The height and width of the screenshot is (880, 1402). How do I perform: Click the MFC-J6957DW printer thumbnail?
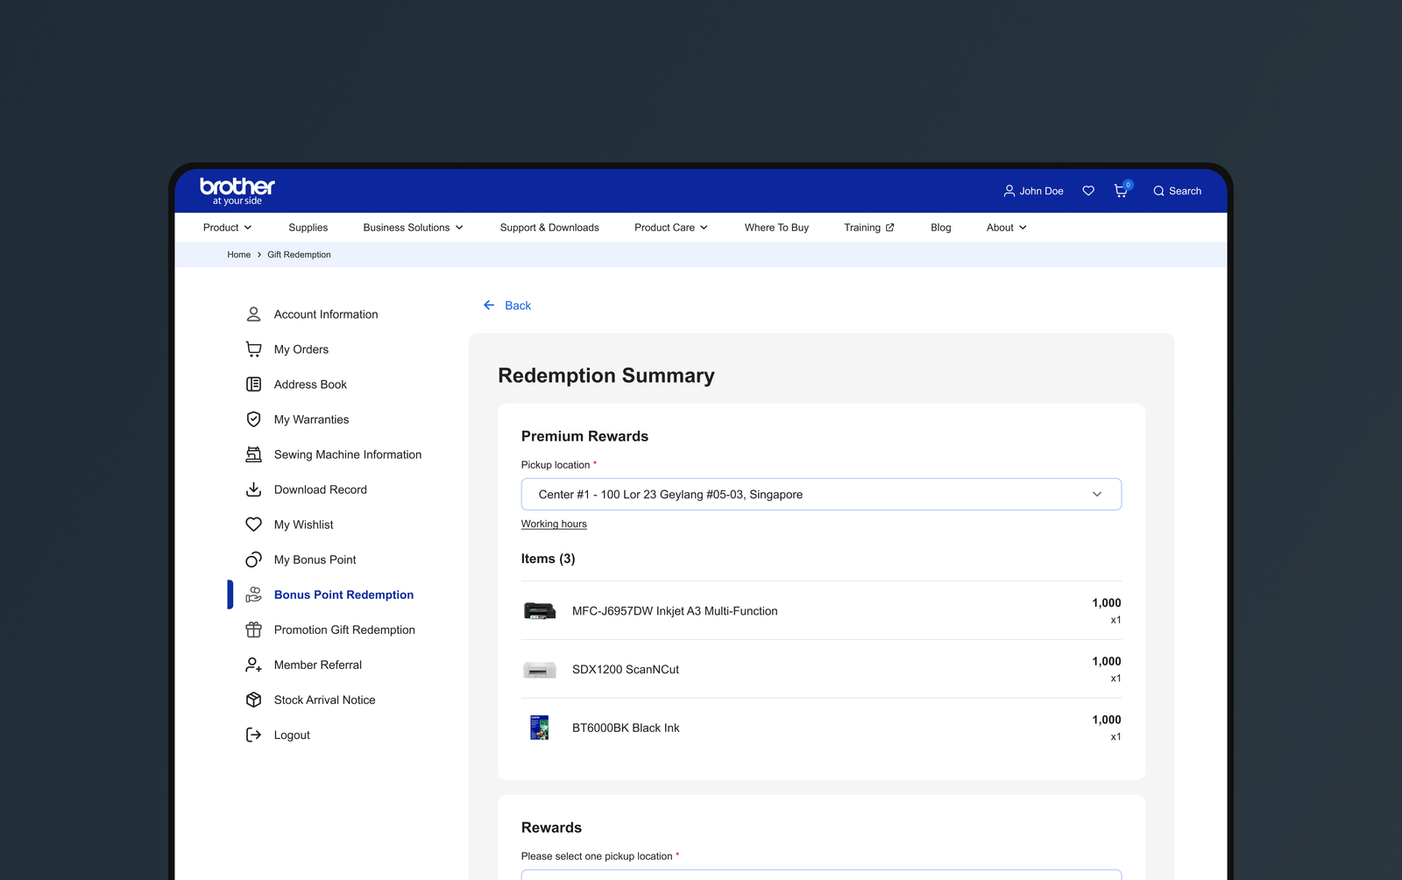[540, 611]
